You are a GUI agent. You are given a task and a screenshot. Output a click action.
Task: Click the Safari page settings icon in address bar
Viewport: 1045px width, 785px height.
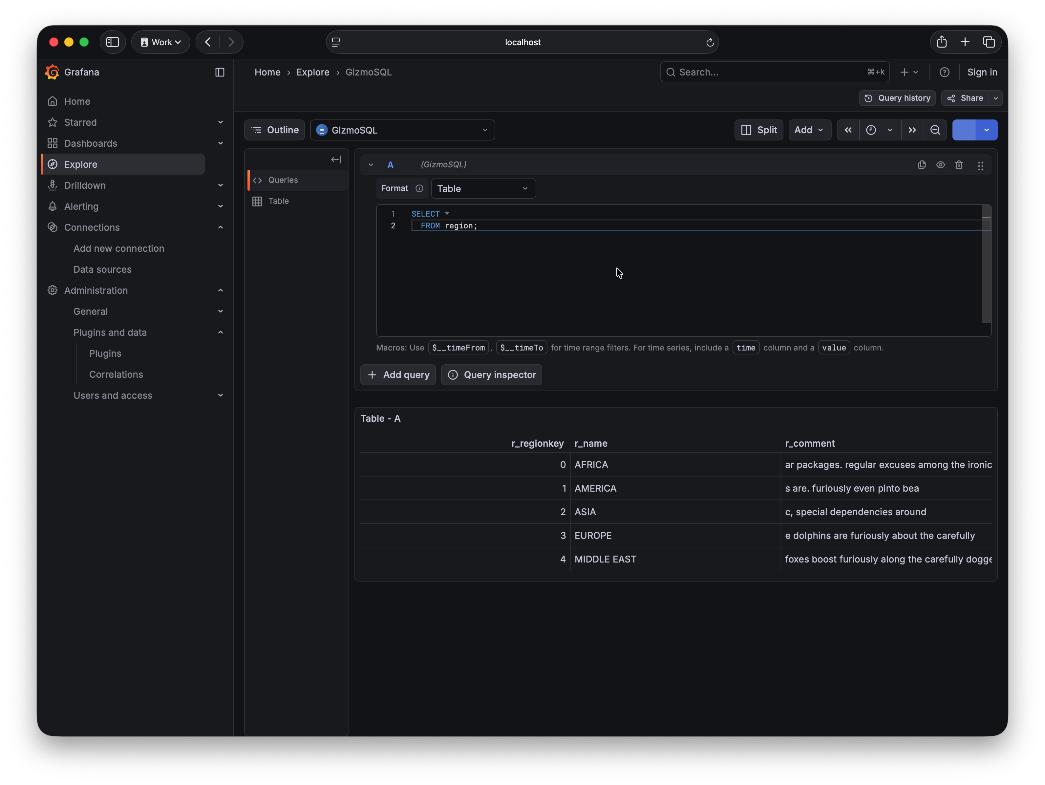(336, 42)
